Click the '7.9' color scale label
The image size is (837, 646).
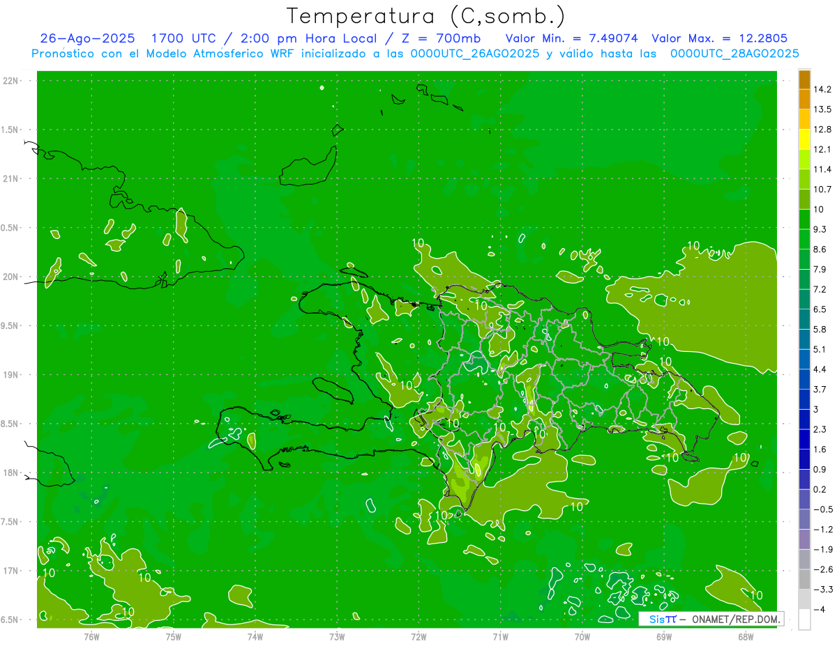[x=820, y=270]
